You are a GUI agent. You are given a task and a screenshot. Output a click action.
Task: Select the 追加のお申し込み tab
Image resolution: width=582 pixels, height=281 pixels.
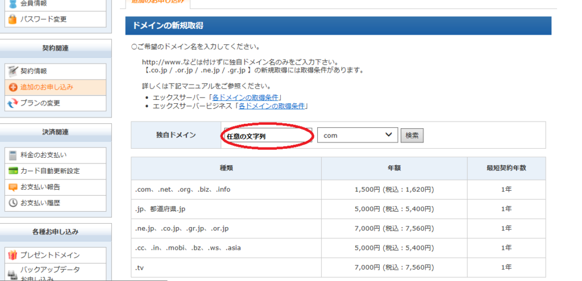pyautogui.click(x=157, y=2)
